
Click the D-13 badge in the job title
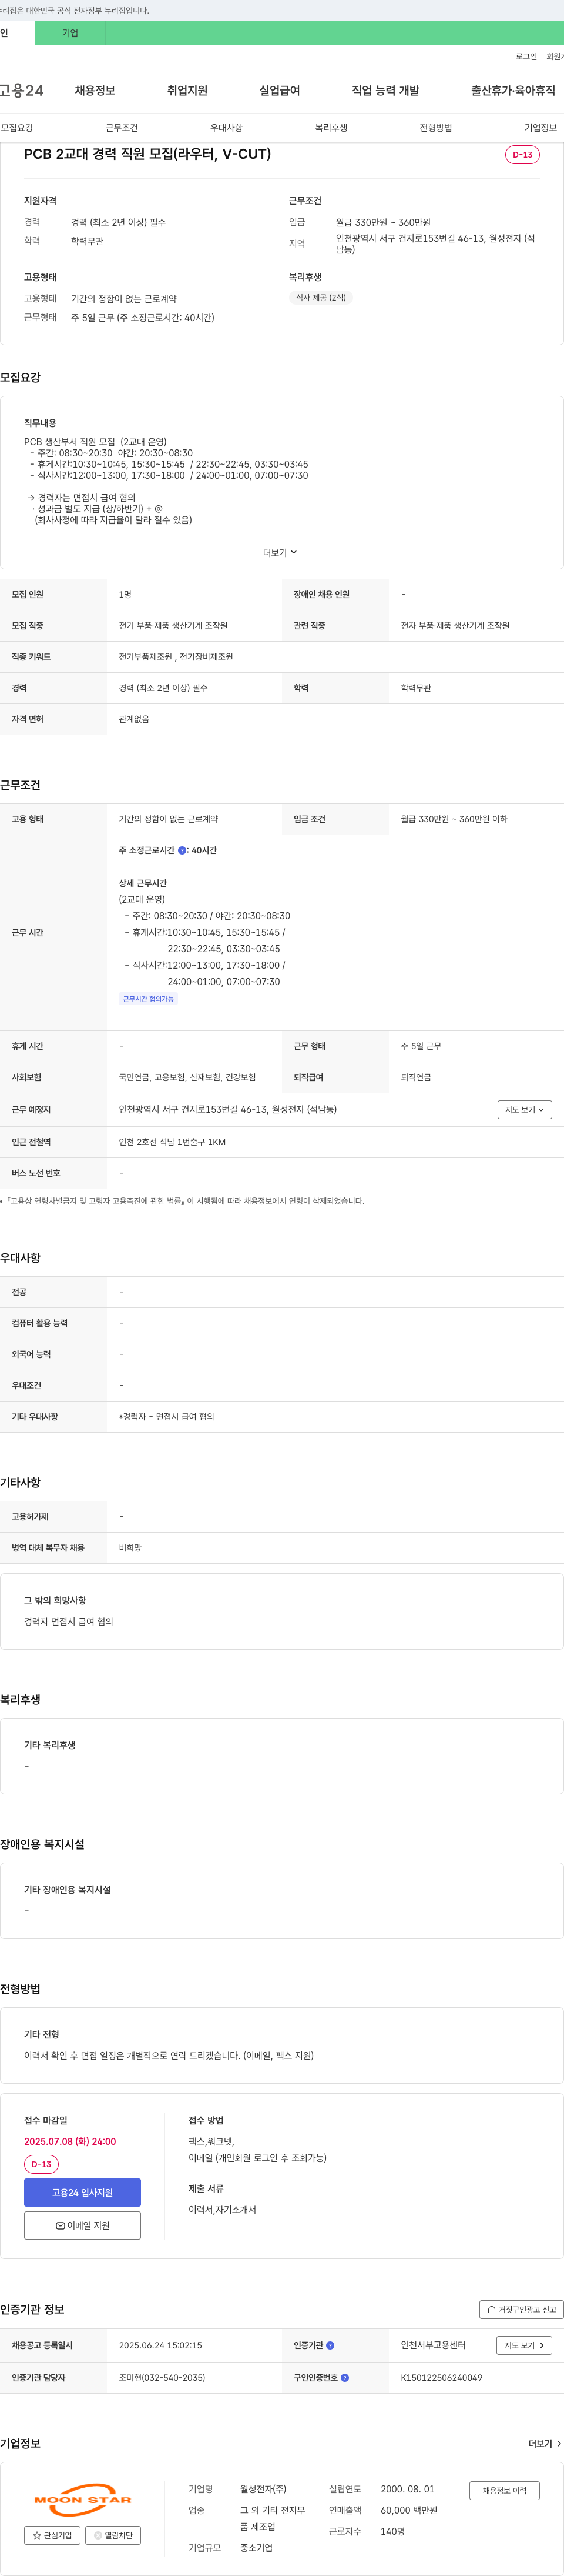point(522,155)
